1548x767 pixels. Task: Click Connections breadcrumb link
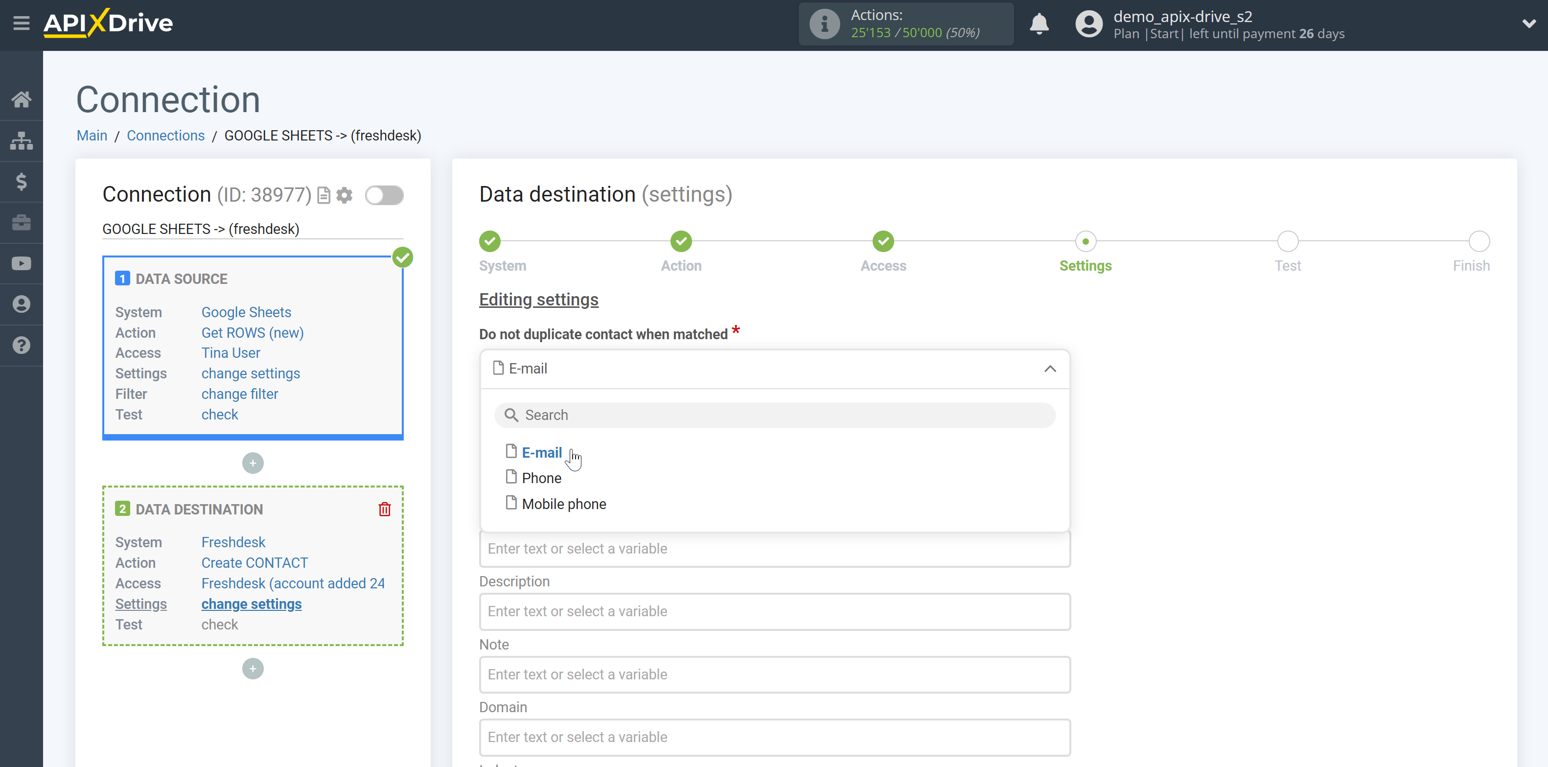tap(166, 135)
